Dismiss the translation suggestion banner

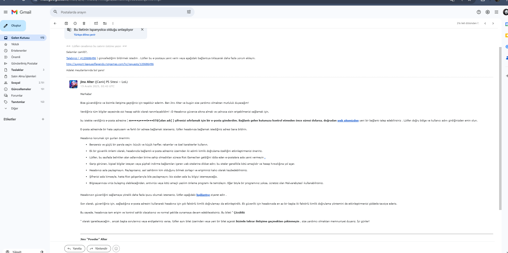[142, 29]
